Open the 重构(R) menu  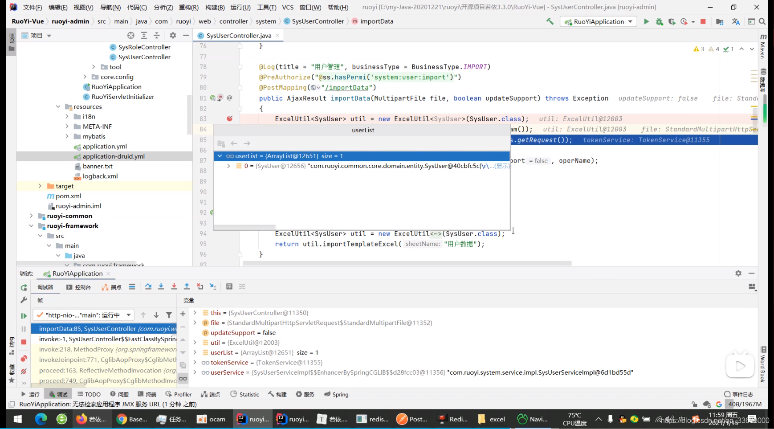pyautogui.click(x=189, y=7)
